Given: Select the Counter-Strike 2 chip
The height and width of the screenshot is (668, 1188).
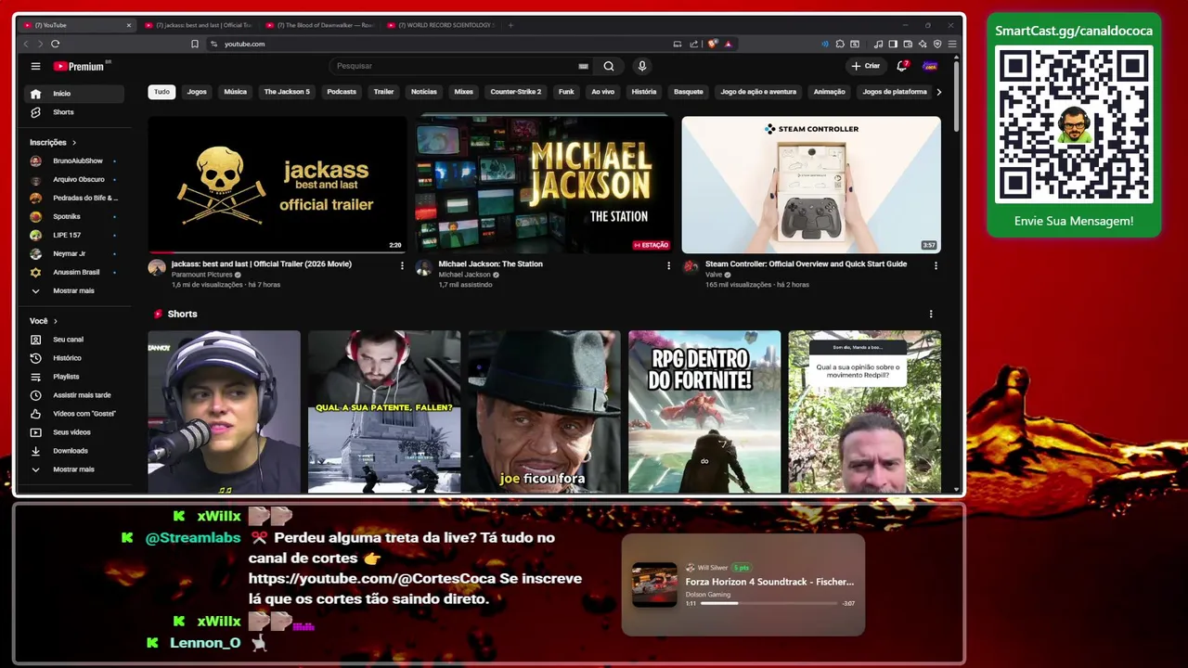Looking at the screenshot, I should pos(516,92).
